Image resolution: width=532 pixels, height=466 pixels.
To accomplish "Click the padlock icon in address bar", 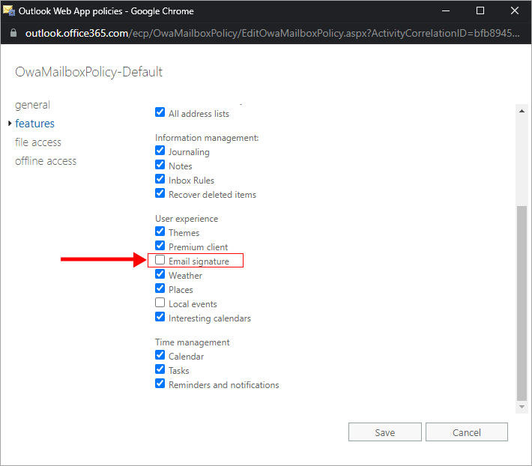I will click(14, 34).
